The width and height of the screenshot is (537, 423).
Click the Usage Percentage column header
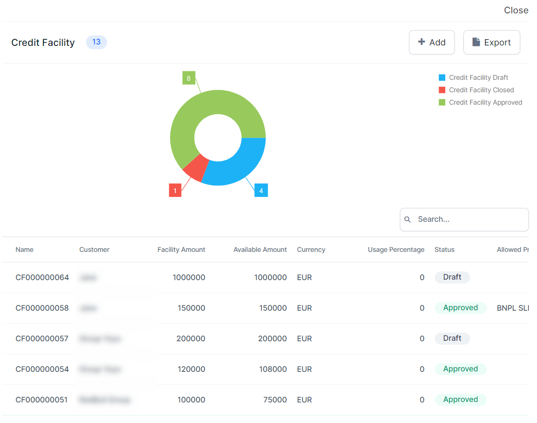396,249
